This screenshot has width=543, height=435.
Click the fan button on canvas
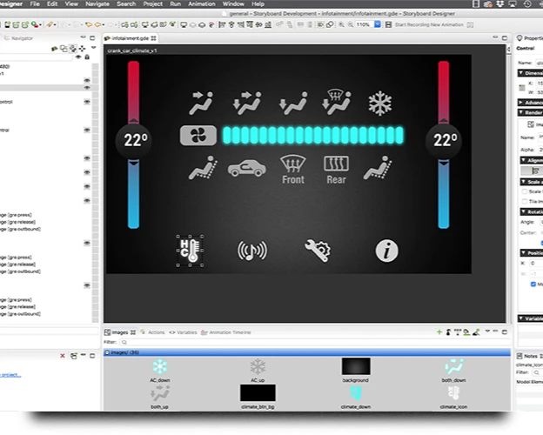tap(198, 135)
